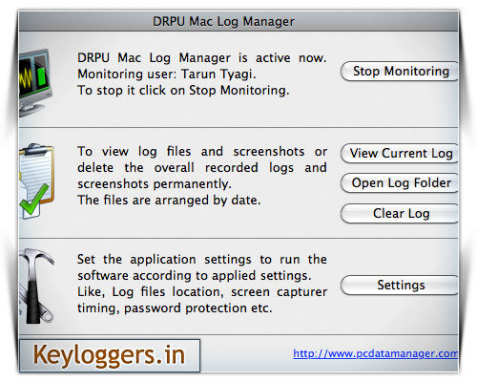Open the View Current Log button
The width and height of the screenshot is (477, 382).
pos(400,153)
